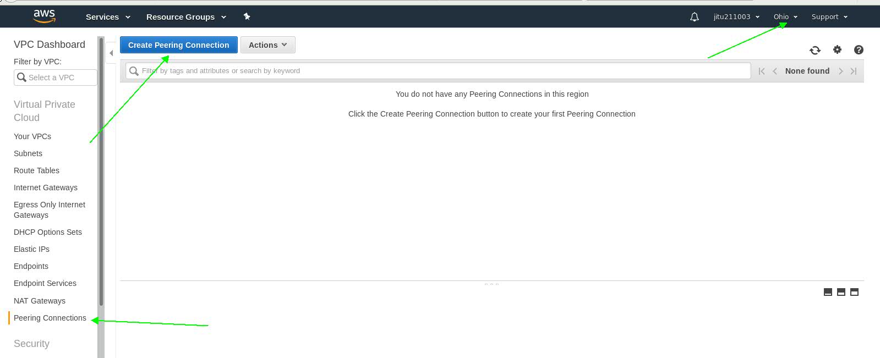Open the Actions dropdown button
Screen dimensions: 880x358
[268, 45]
